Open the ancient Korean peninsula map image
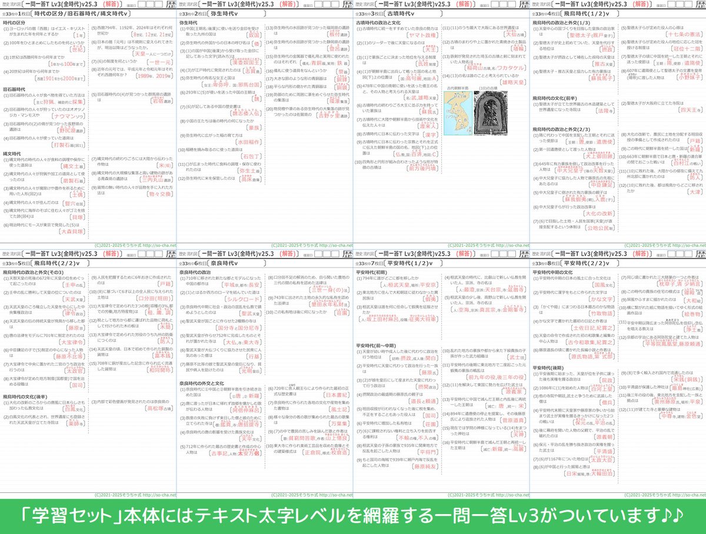Image resolution: width=706 pixels, height=534 pixels. click(457, 113)
